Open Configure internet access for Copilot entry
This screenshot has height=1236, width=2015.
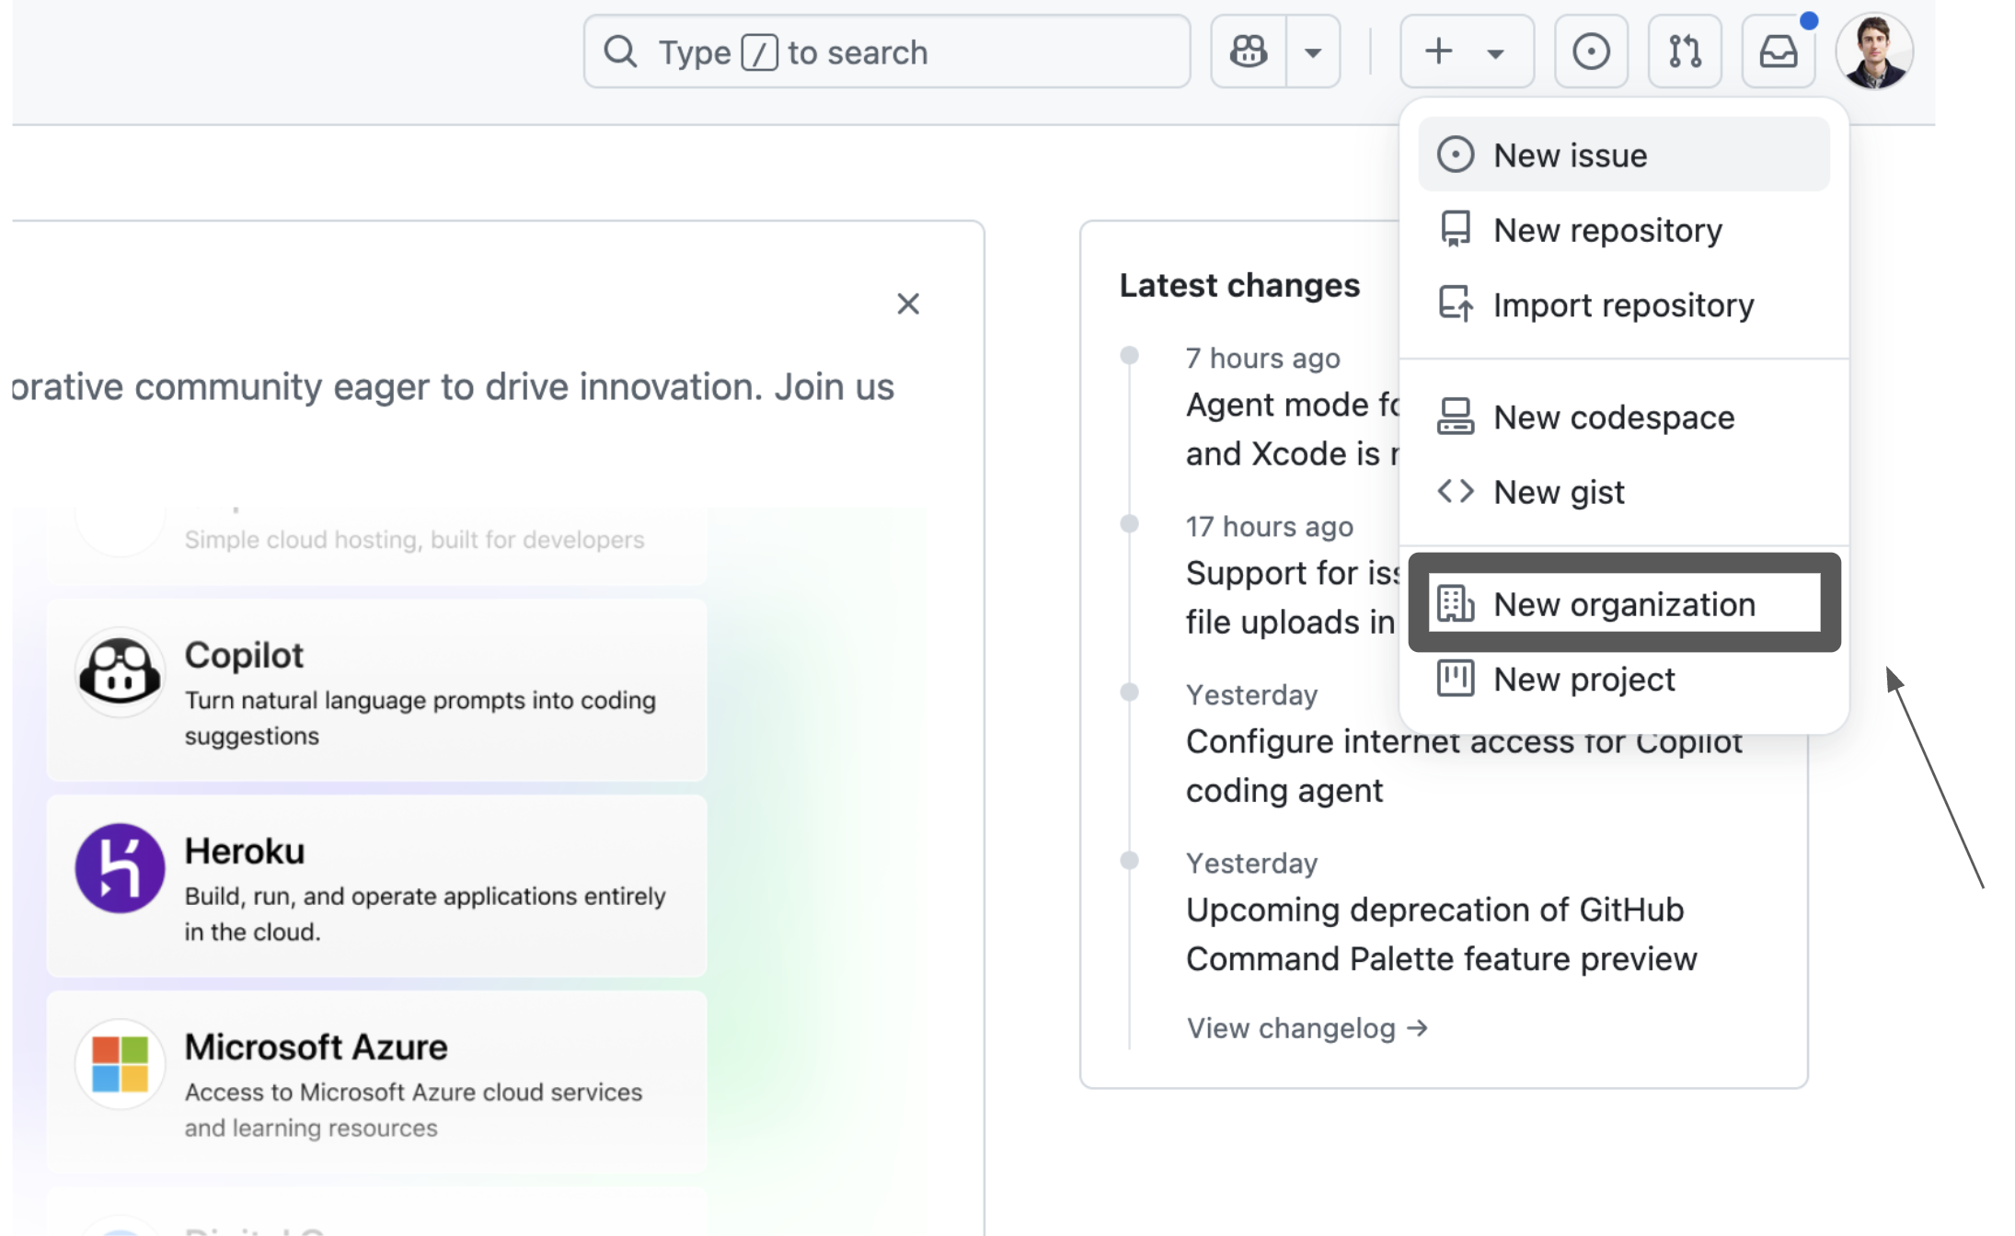pos(1464,766)
